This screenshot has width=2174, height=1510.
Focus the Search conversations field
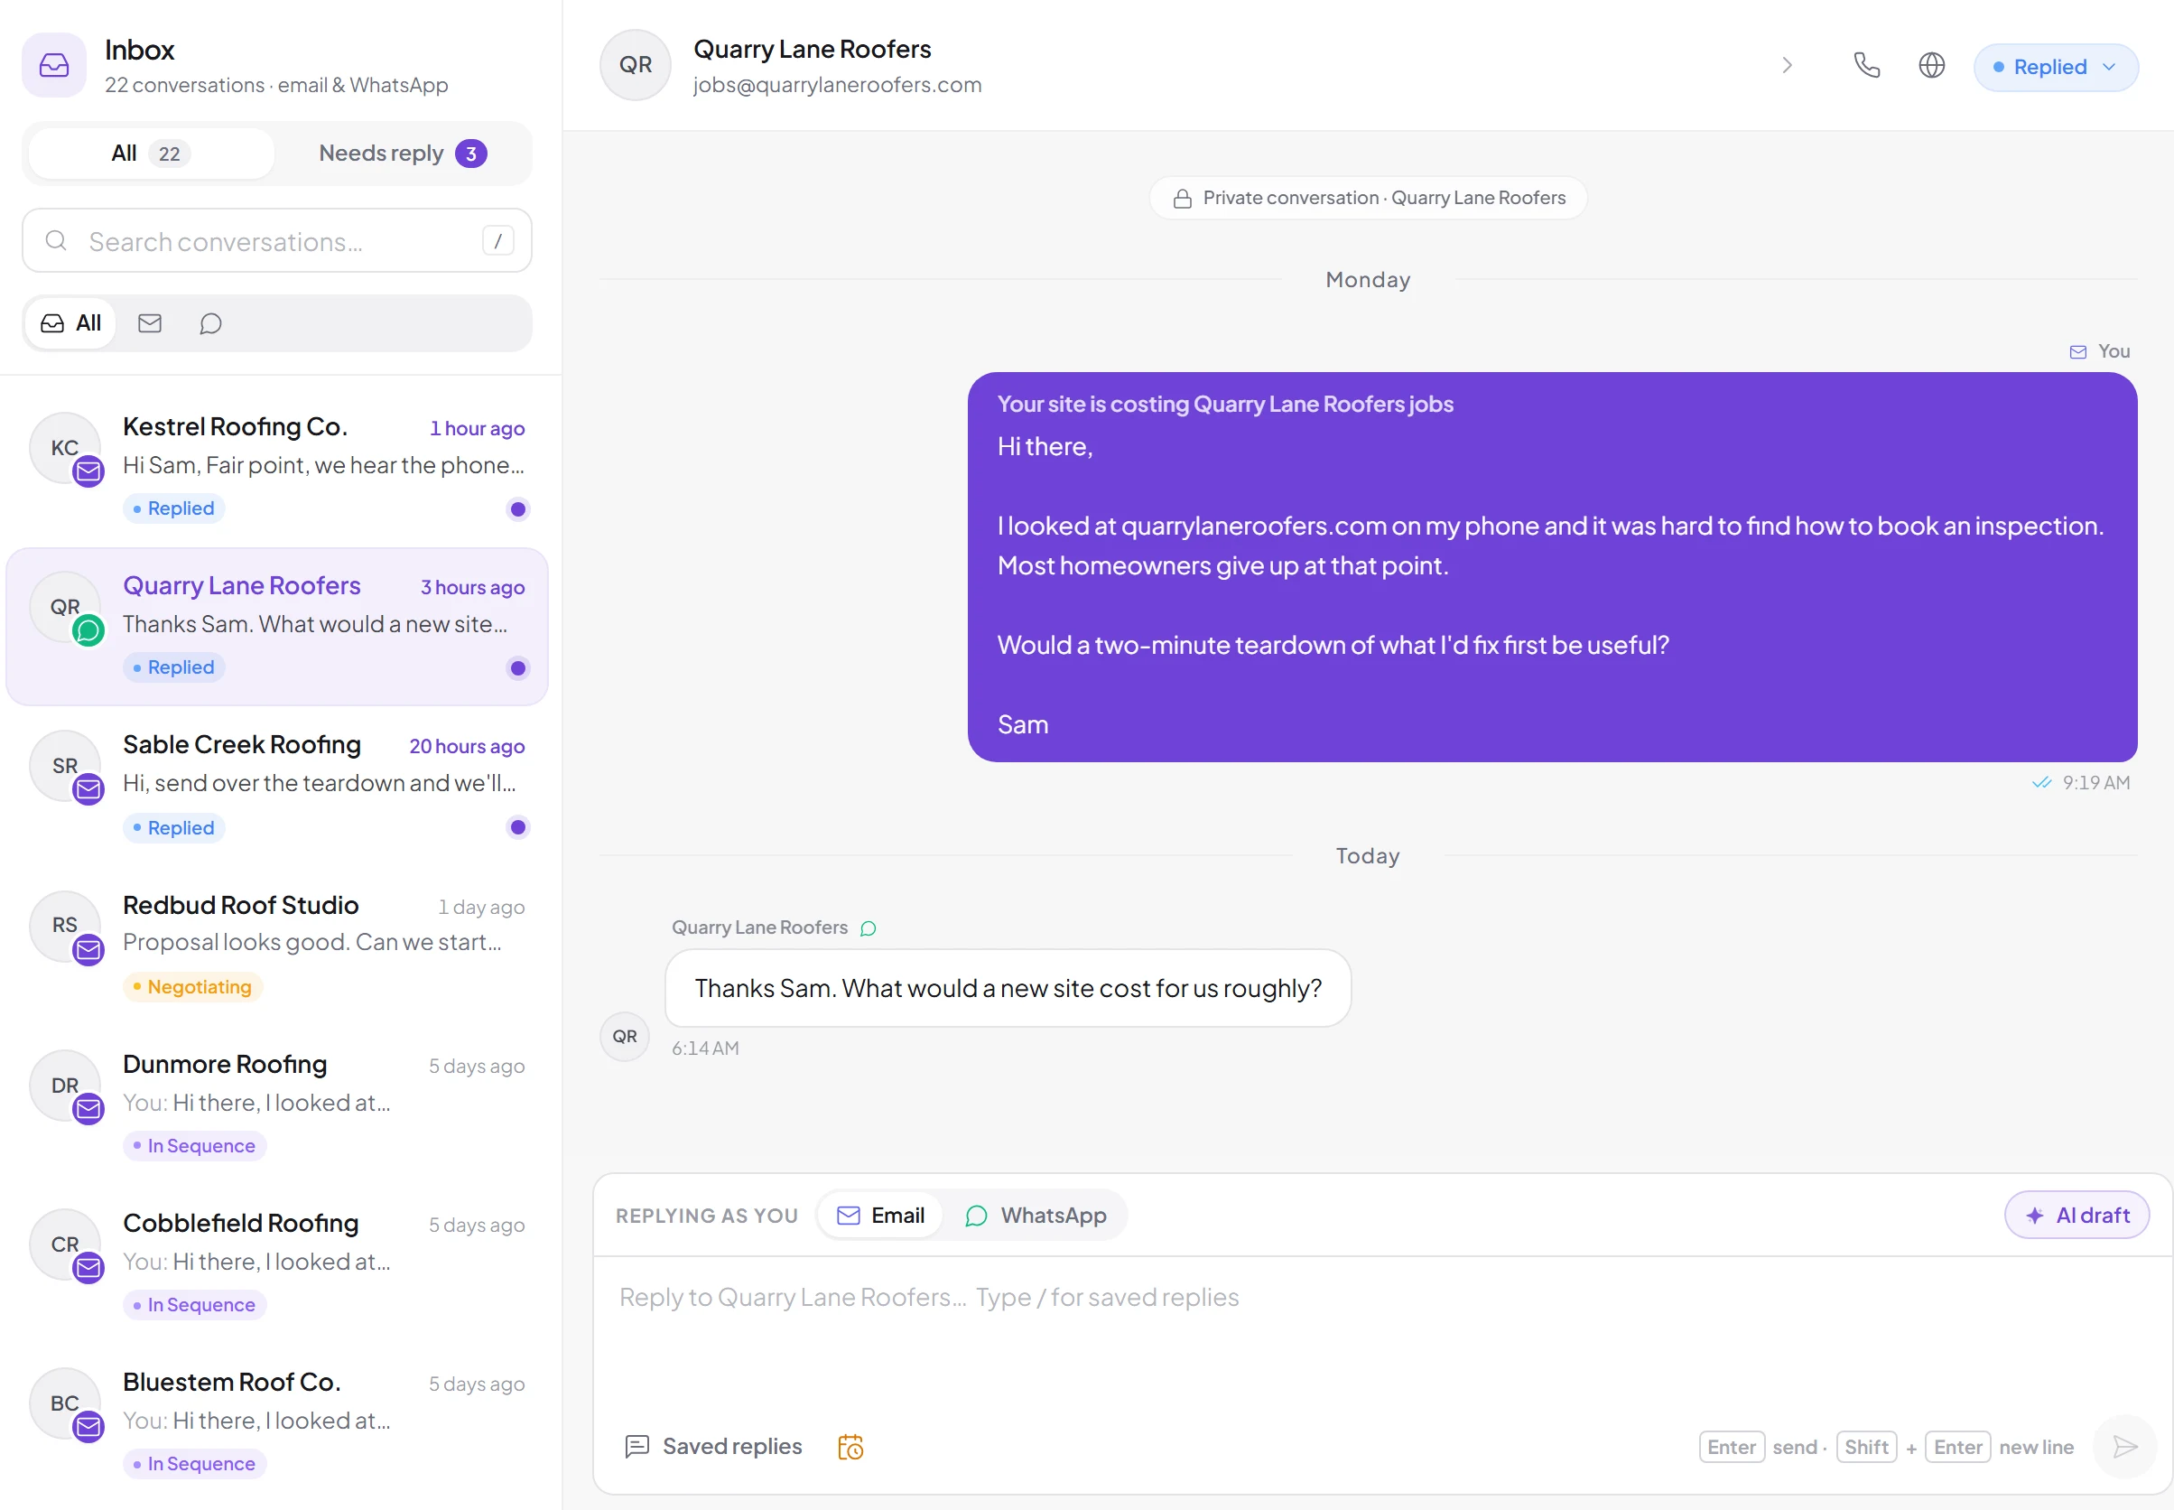(277, 241)
